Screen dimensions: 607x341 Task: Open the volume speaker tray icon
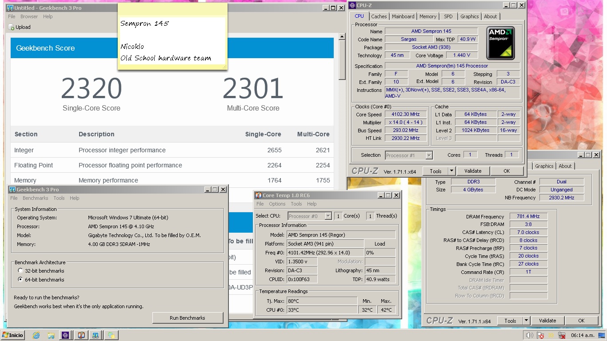530,335
